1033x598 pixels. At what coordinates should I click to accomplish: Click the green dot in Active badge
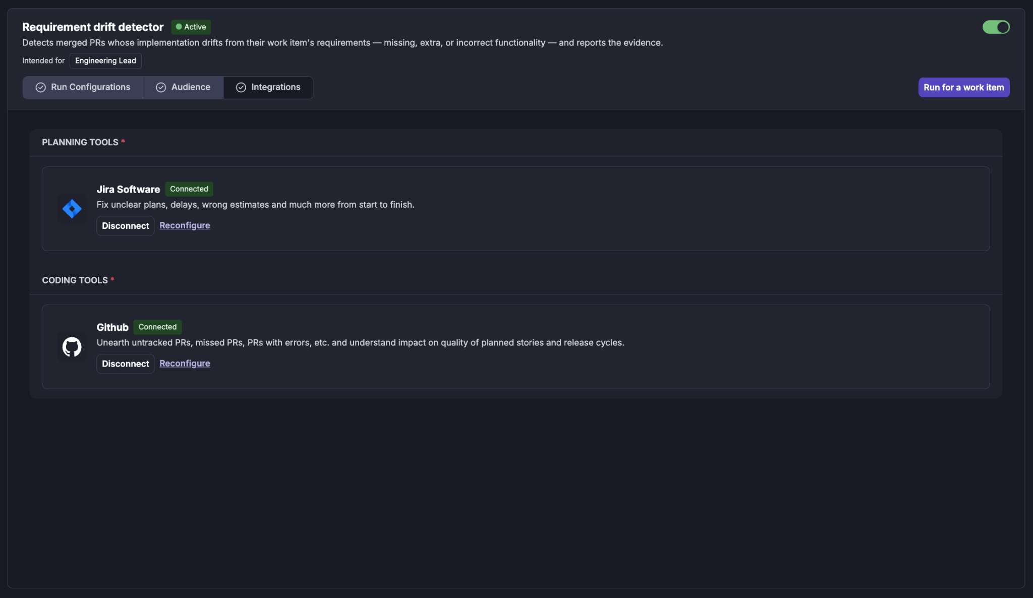point(179,27)
